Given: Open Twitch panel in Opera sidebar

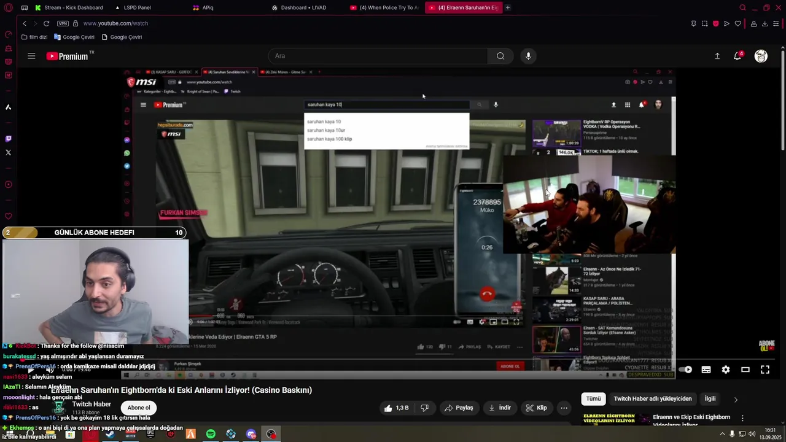Looking at the screenshot, I should [x=8, y=139].
